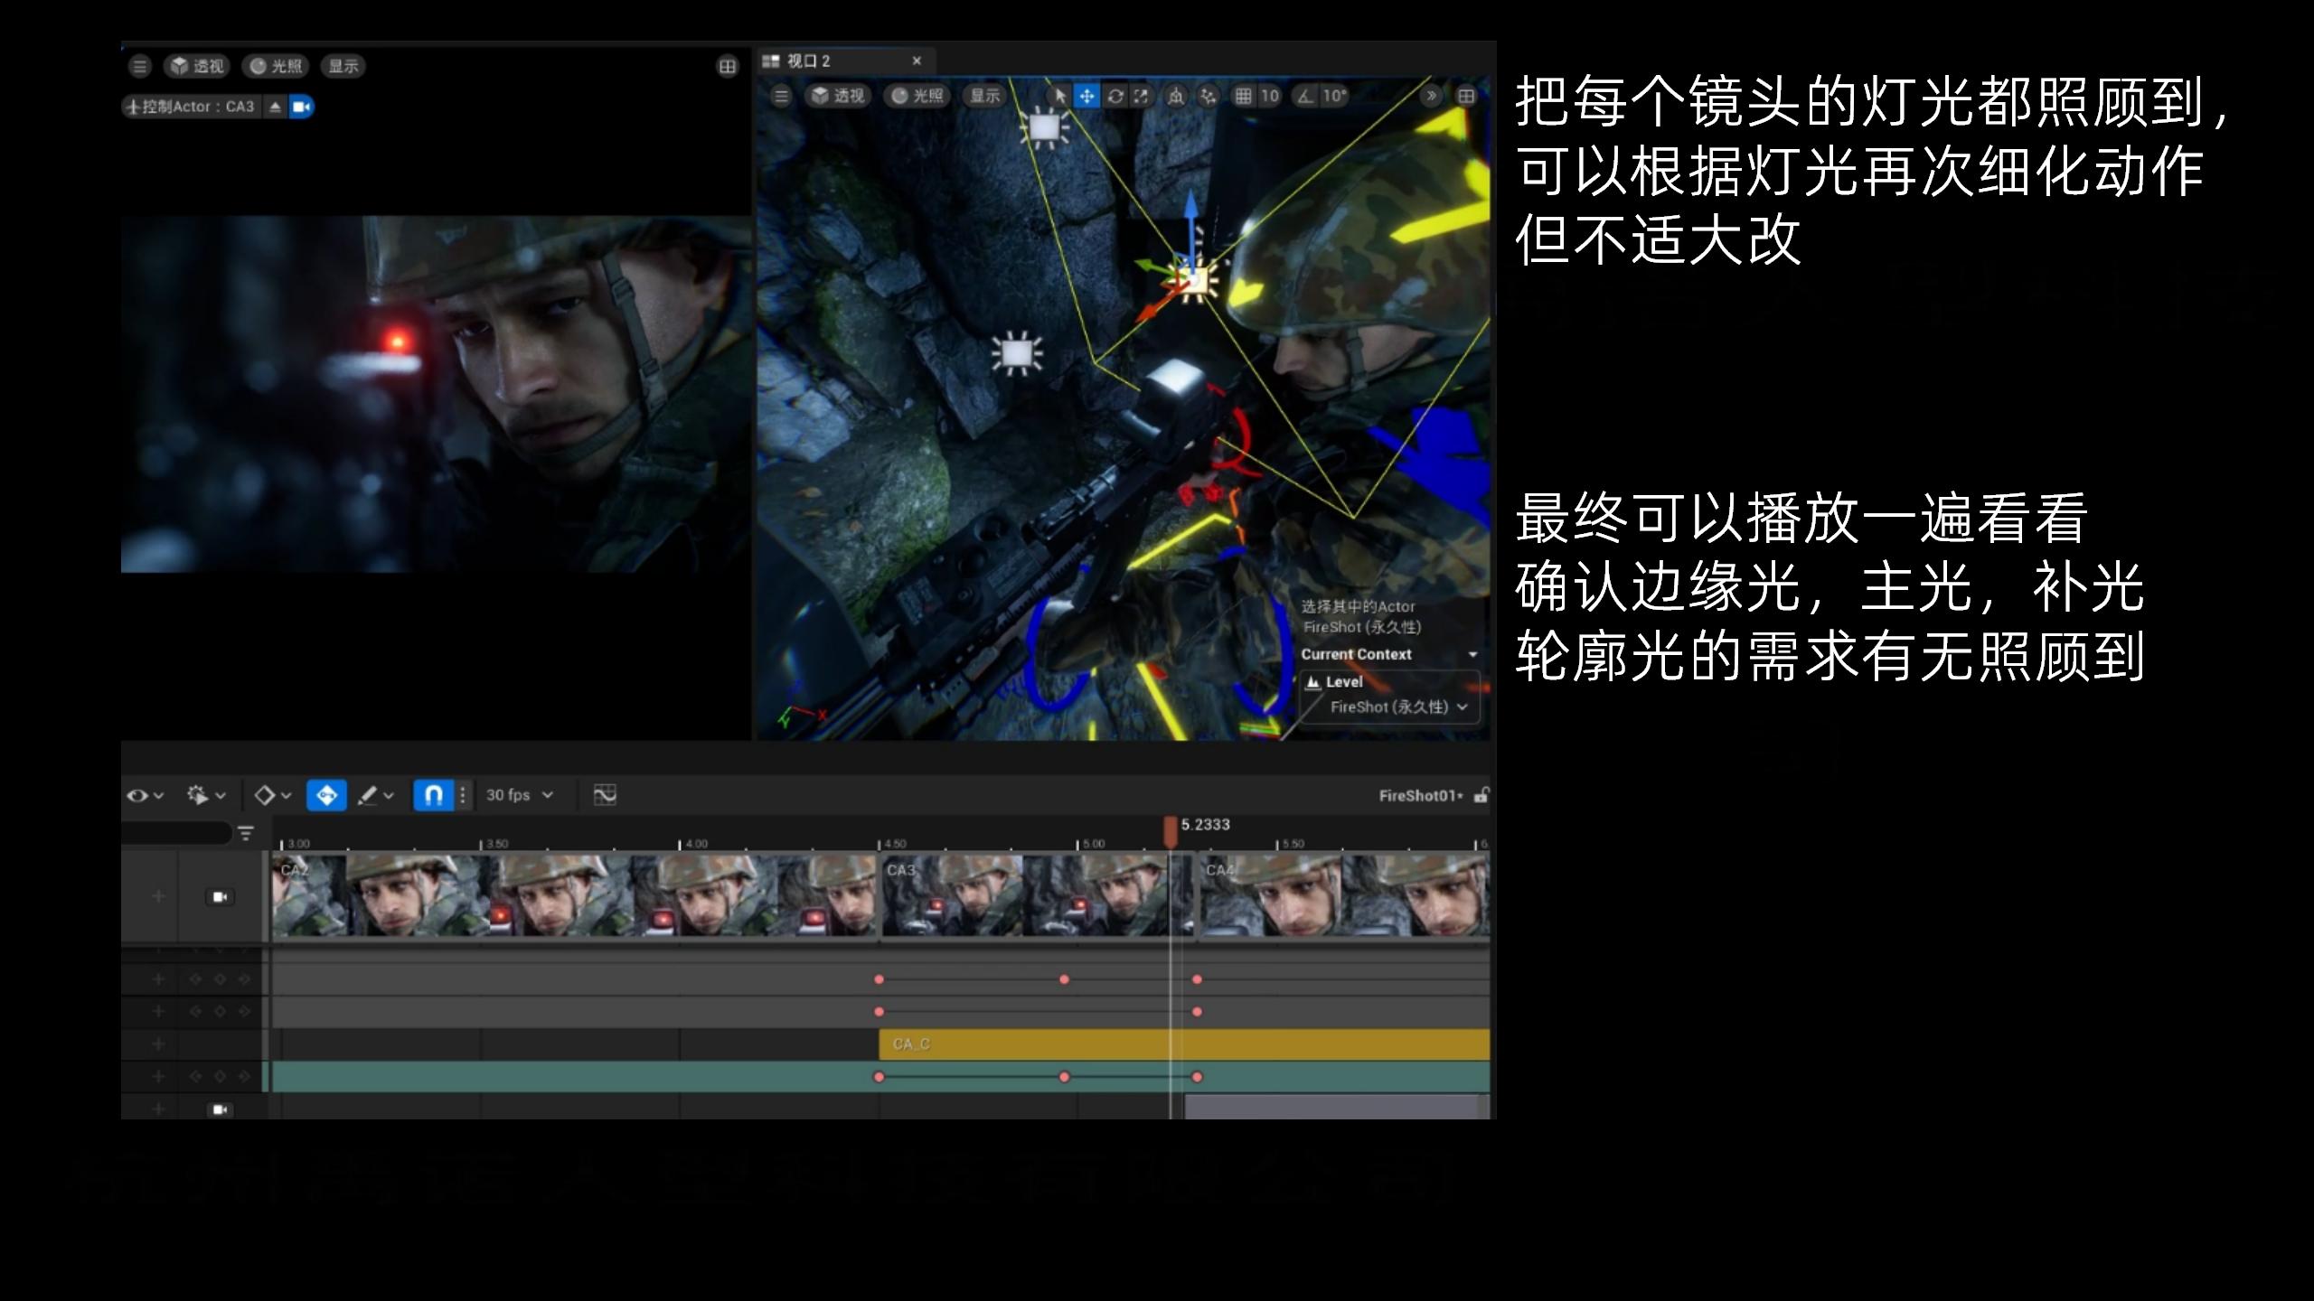Click the plus button on CA_C track row

click(x=158, y=1044)
